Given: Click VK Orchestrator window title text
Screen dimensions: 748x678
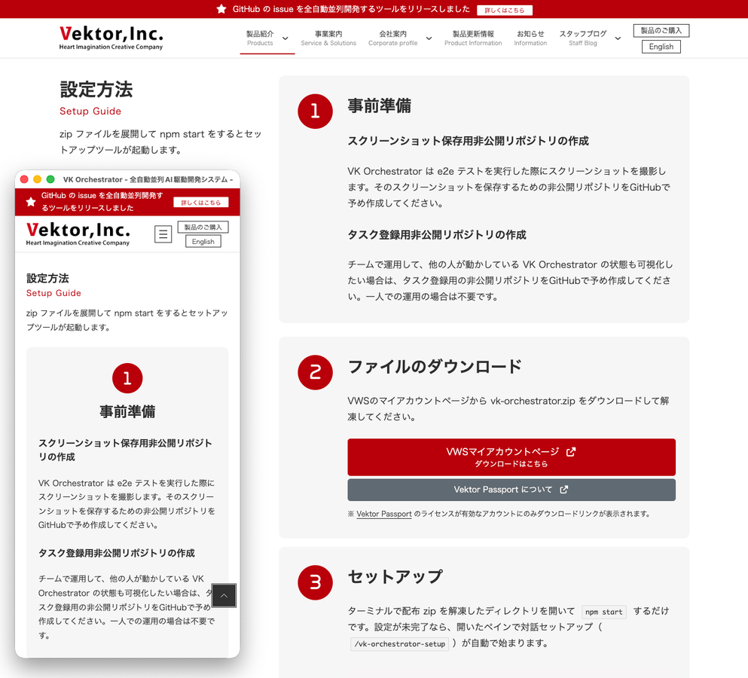Looking at the screenshot, I should (x=148, y=179).
